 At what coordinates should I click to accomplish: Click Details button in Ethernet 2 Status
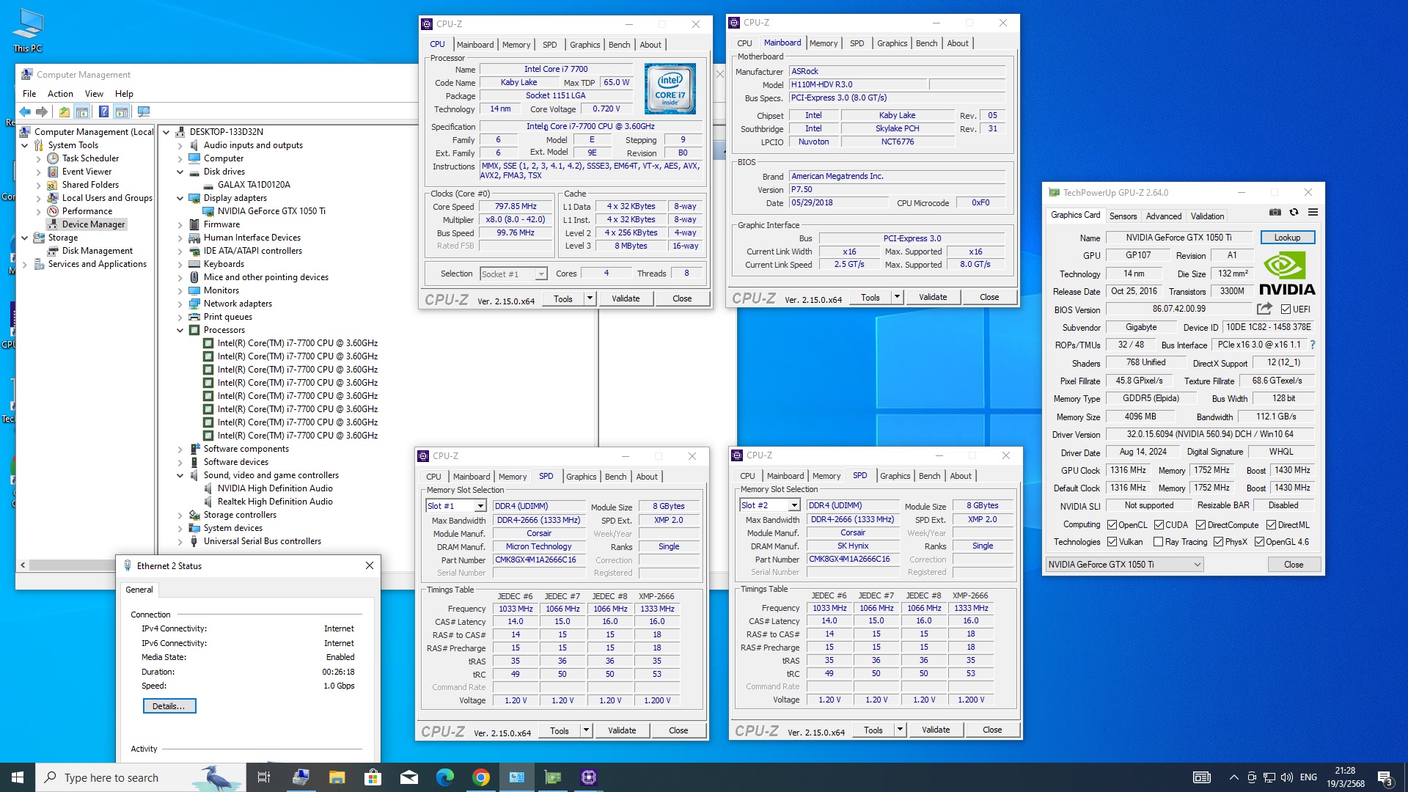[169, 706]
